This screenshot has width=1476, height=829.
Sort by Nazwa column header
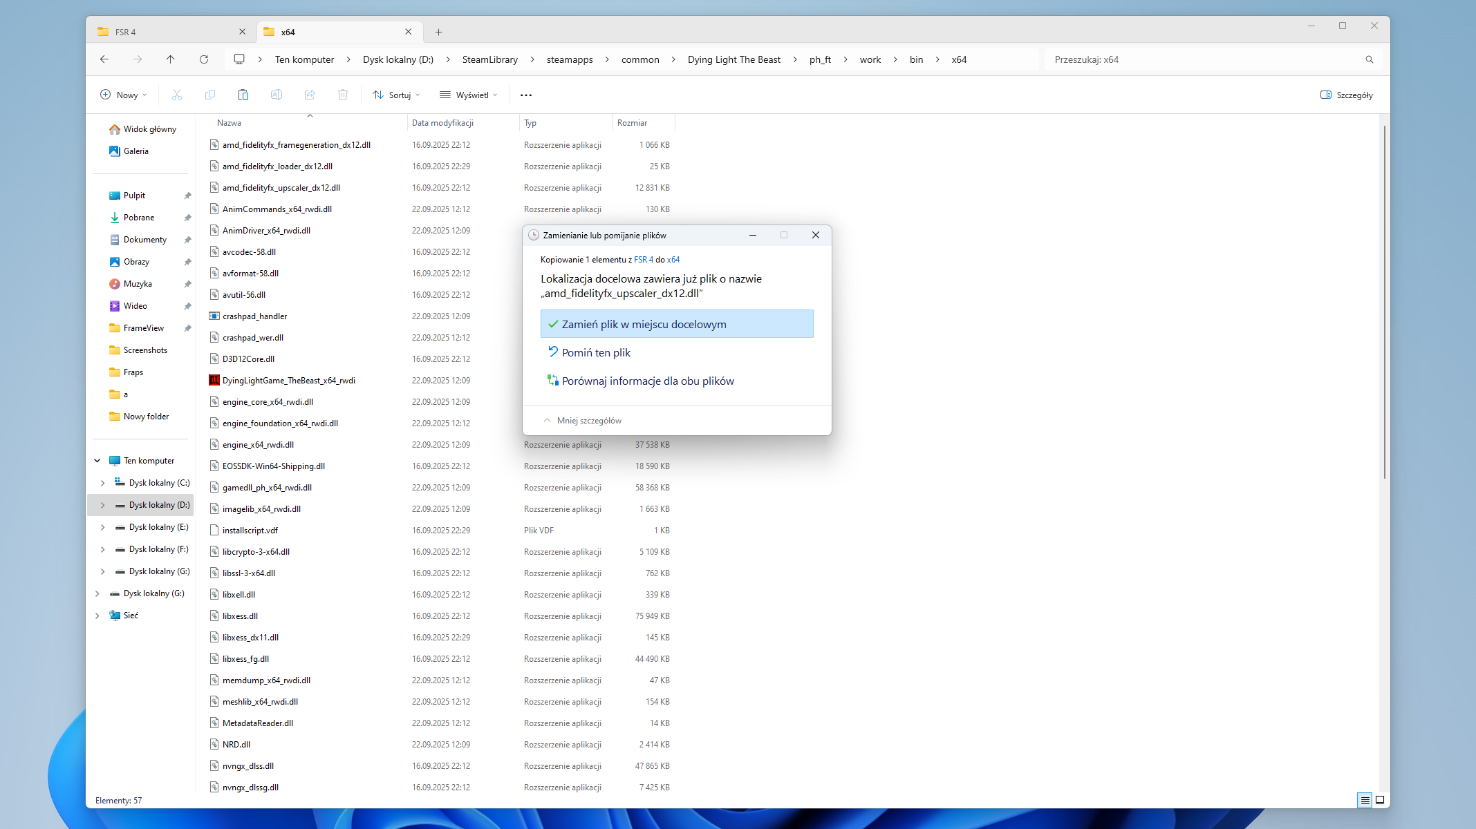(229, 123)
